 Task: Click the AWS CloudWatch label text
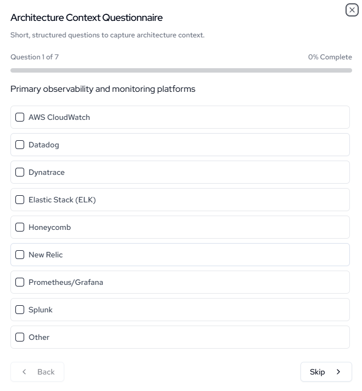59,117
